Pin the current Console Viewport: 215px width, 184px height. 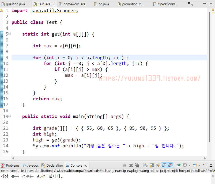coord(178,166)
